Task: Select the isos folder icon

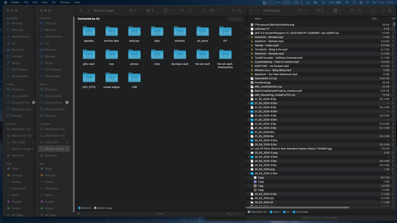Action: tap(112, 54)
